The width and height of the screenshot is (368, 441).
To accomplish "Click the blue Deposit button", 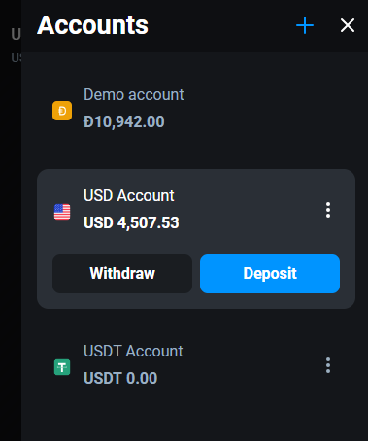I will point(270,274).
